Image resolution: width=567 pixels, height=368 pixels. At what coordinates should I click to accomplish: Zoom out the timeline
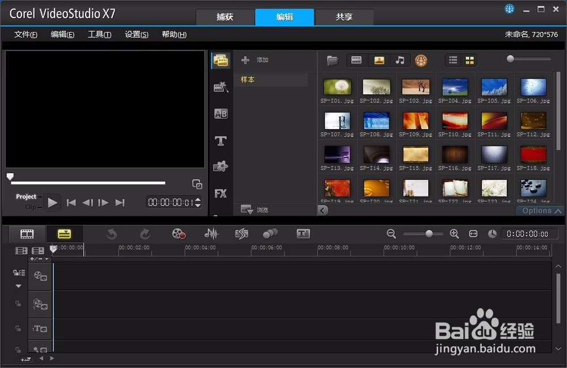(391, 234)
